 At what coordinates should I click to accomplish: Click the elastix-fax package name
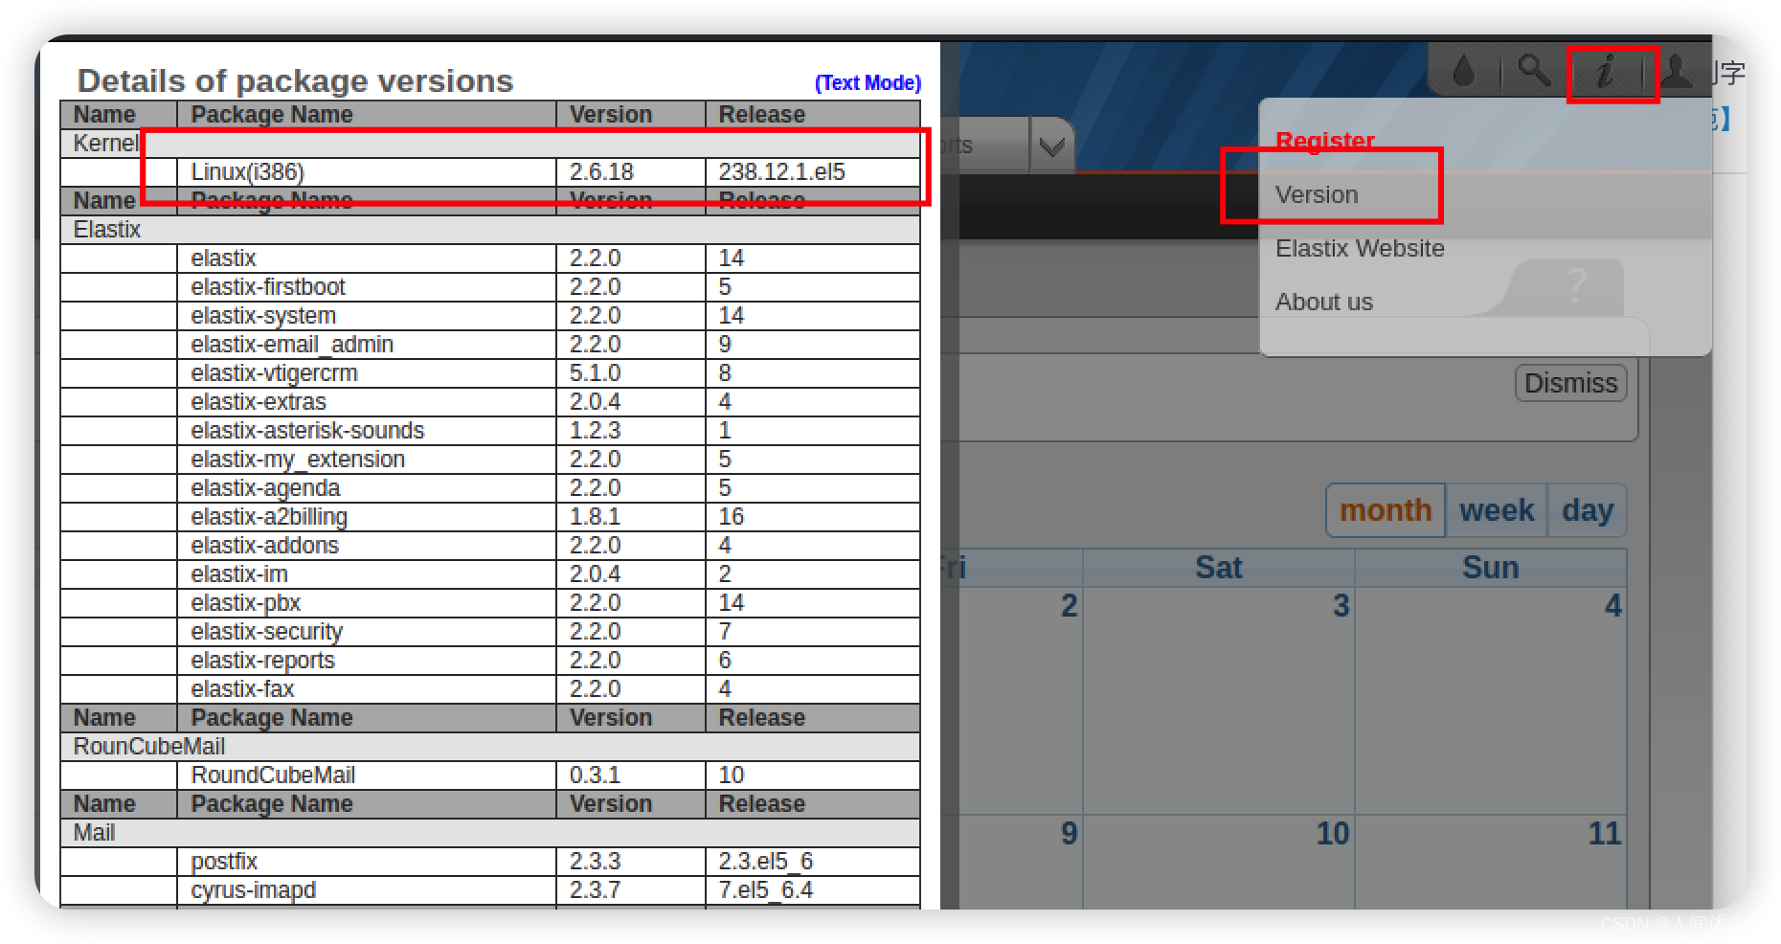(x=242, y=689)
